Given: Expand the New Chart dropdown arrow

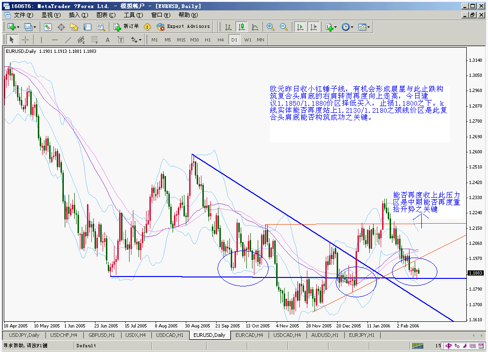Looking at the screenshot, I should (x=18, y=27).
